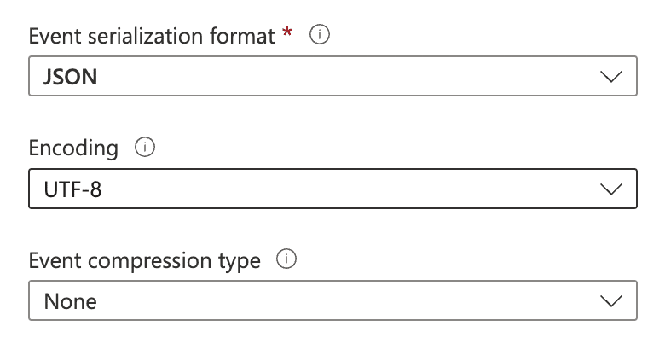Focus the UTF-8 combo box blank middle area

tap(350, 189)
